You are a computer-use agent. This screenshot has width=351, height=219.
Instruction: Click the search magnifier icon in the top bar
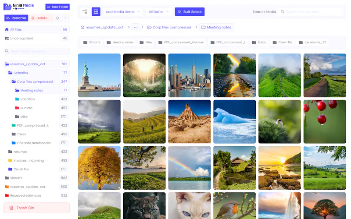[283, 12]
